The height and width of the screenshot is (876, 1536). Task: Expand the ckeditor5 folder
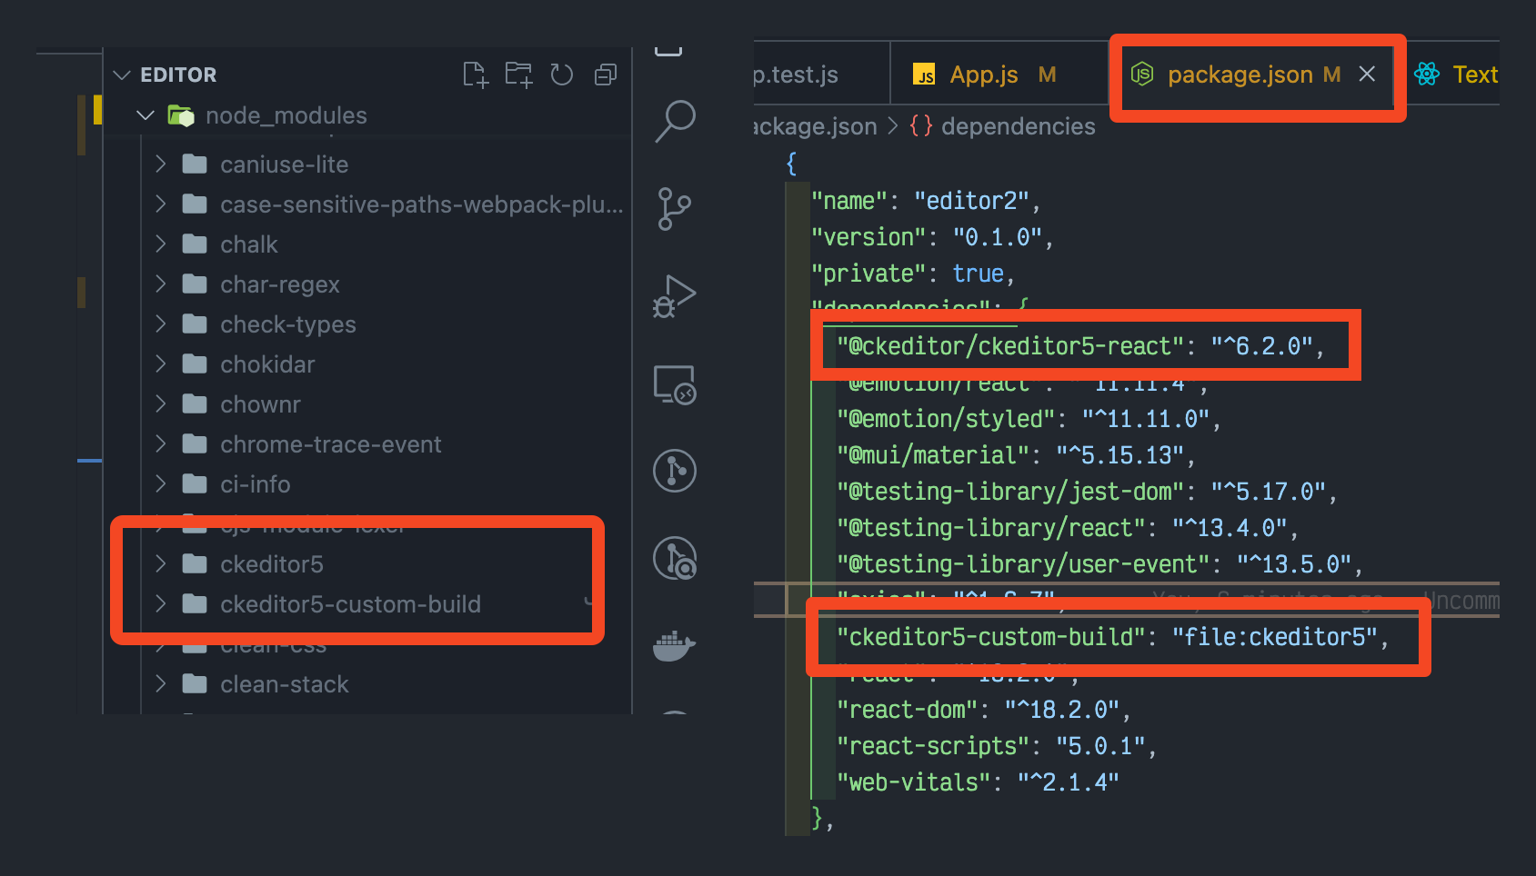[x=160, y=563]
